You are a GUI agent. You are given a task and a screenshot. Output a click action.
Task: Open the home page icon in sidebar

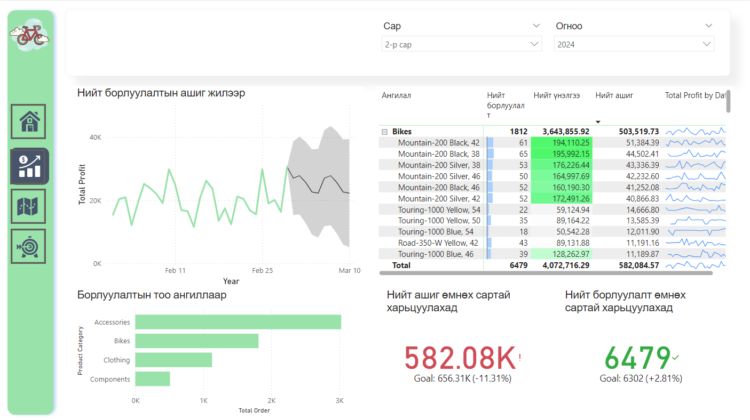[x=28, y=122]
